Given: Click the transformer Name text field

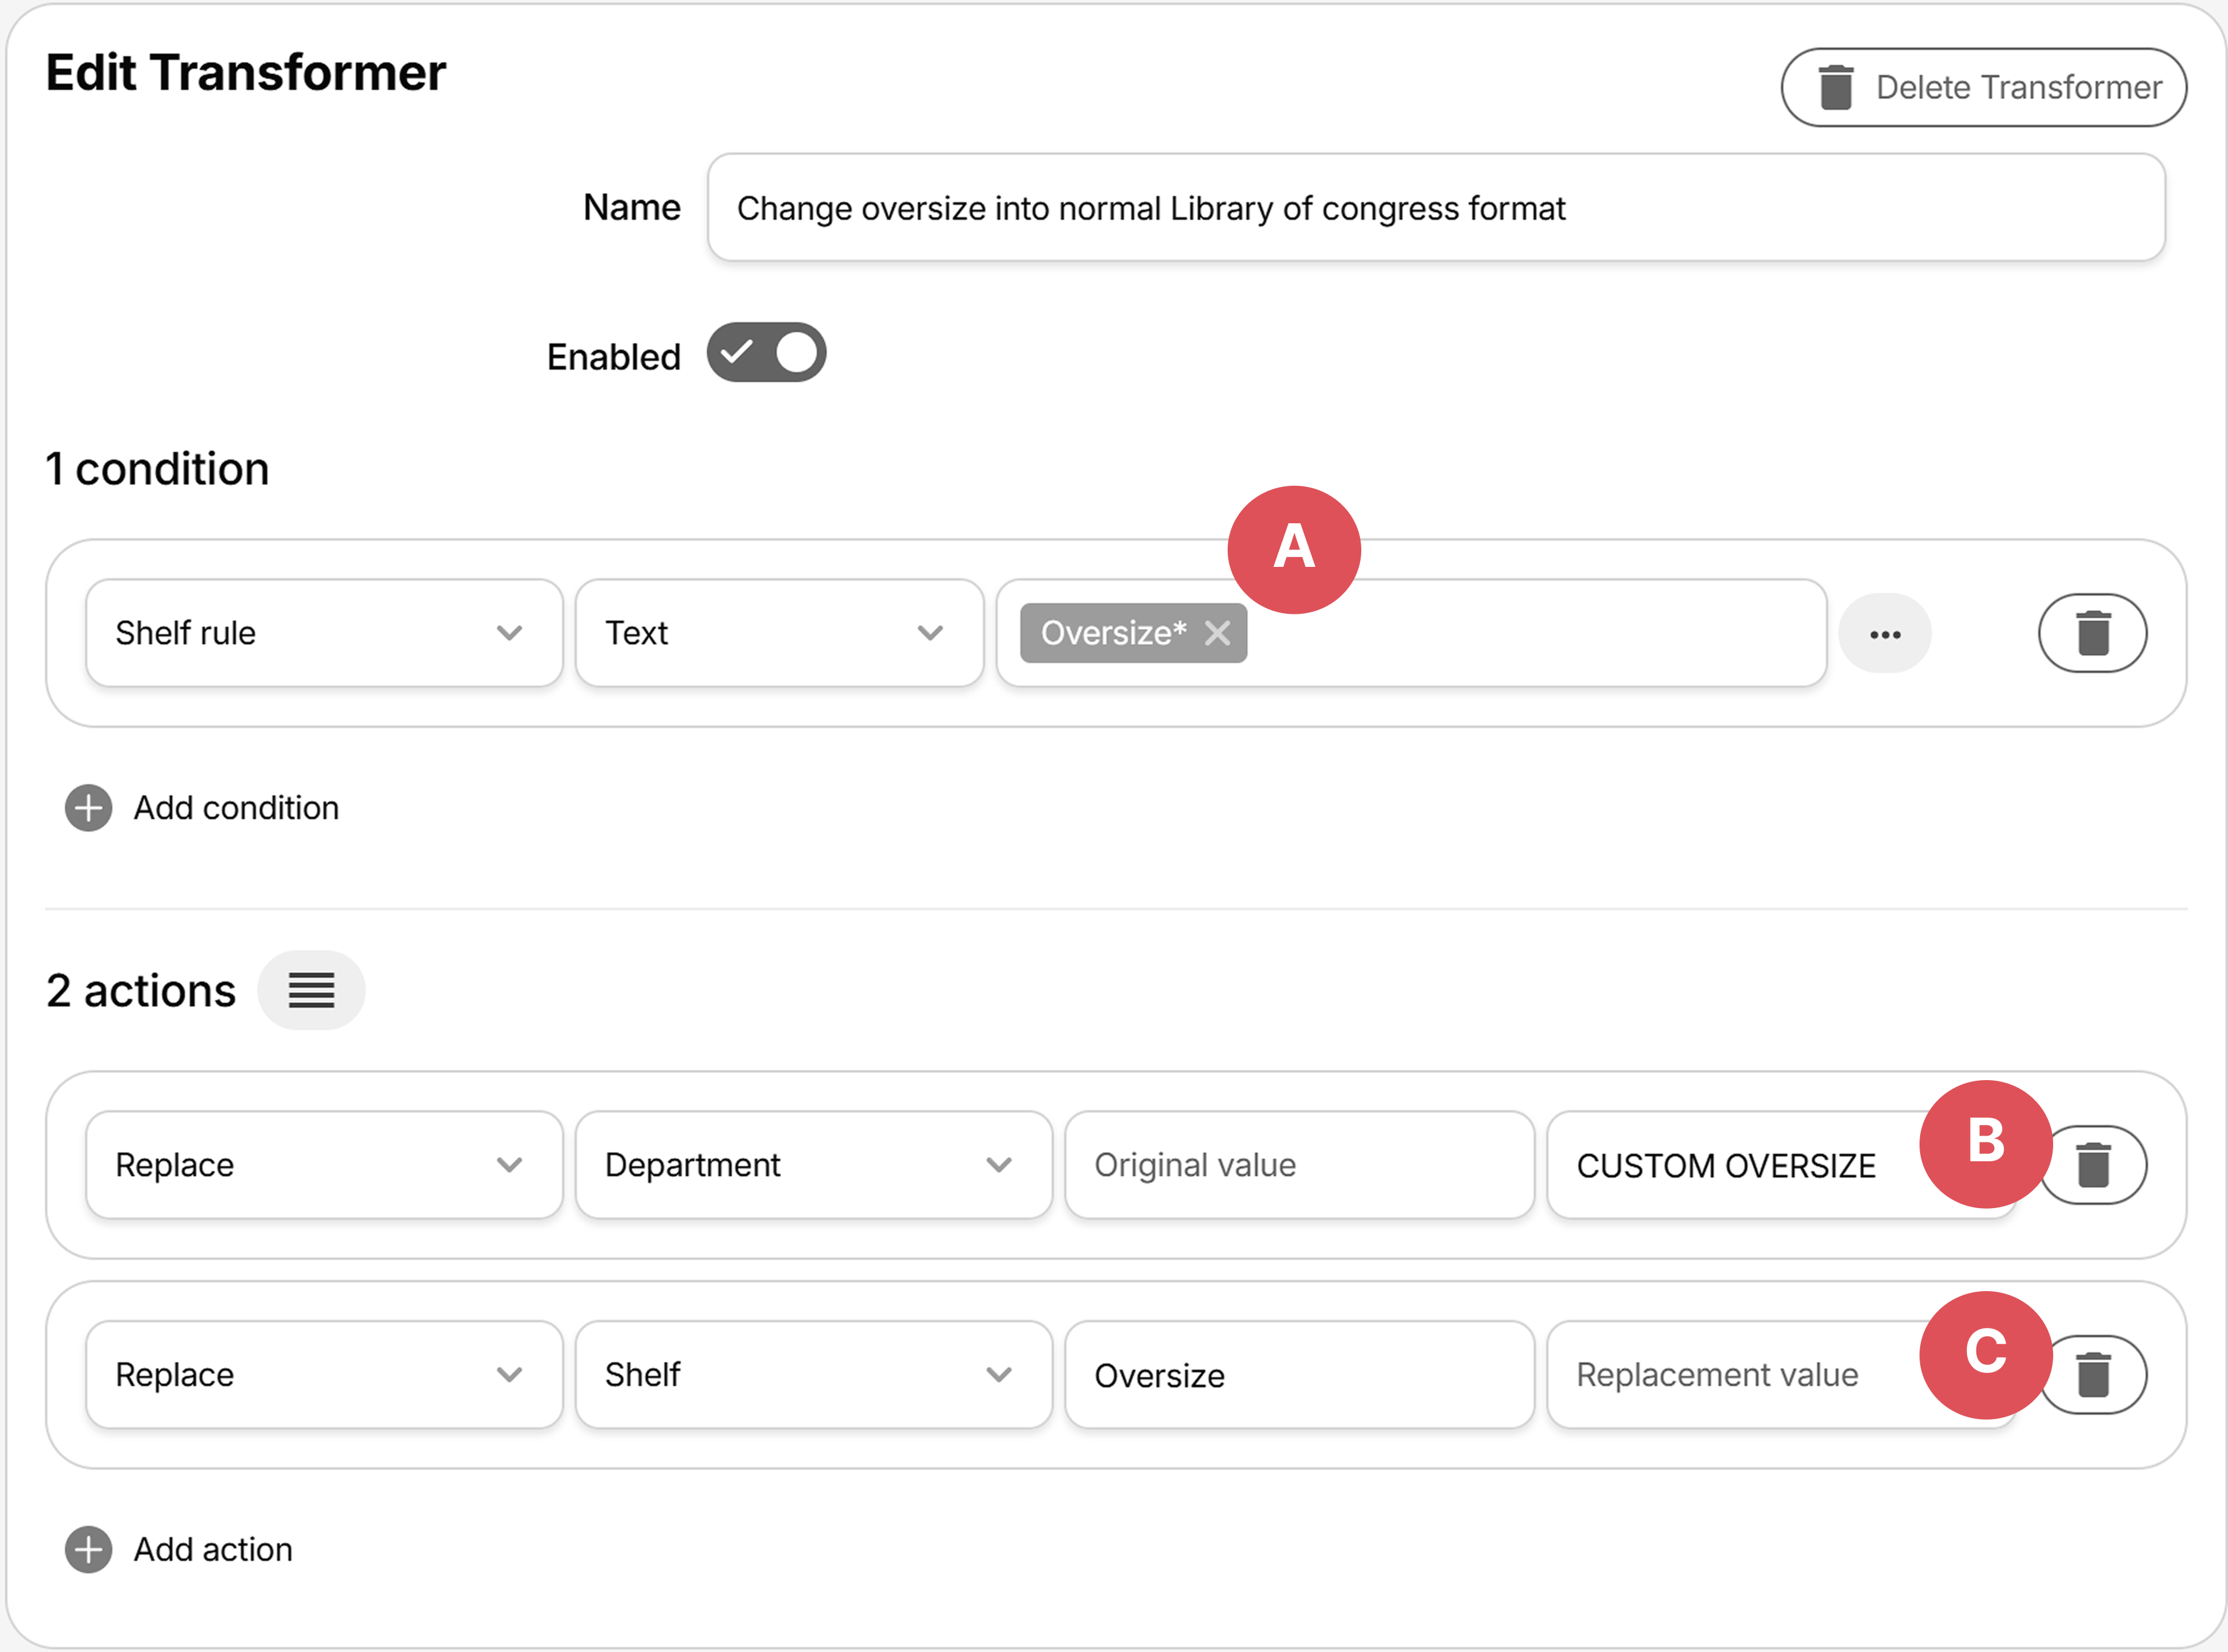Looking at the screenshot, I should 1435,208.
